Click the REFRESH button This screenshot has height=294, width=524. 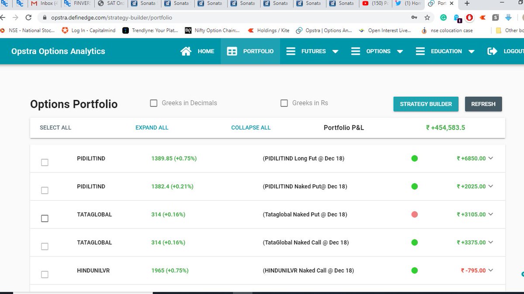point(483,104)
